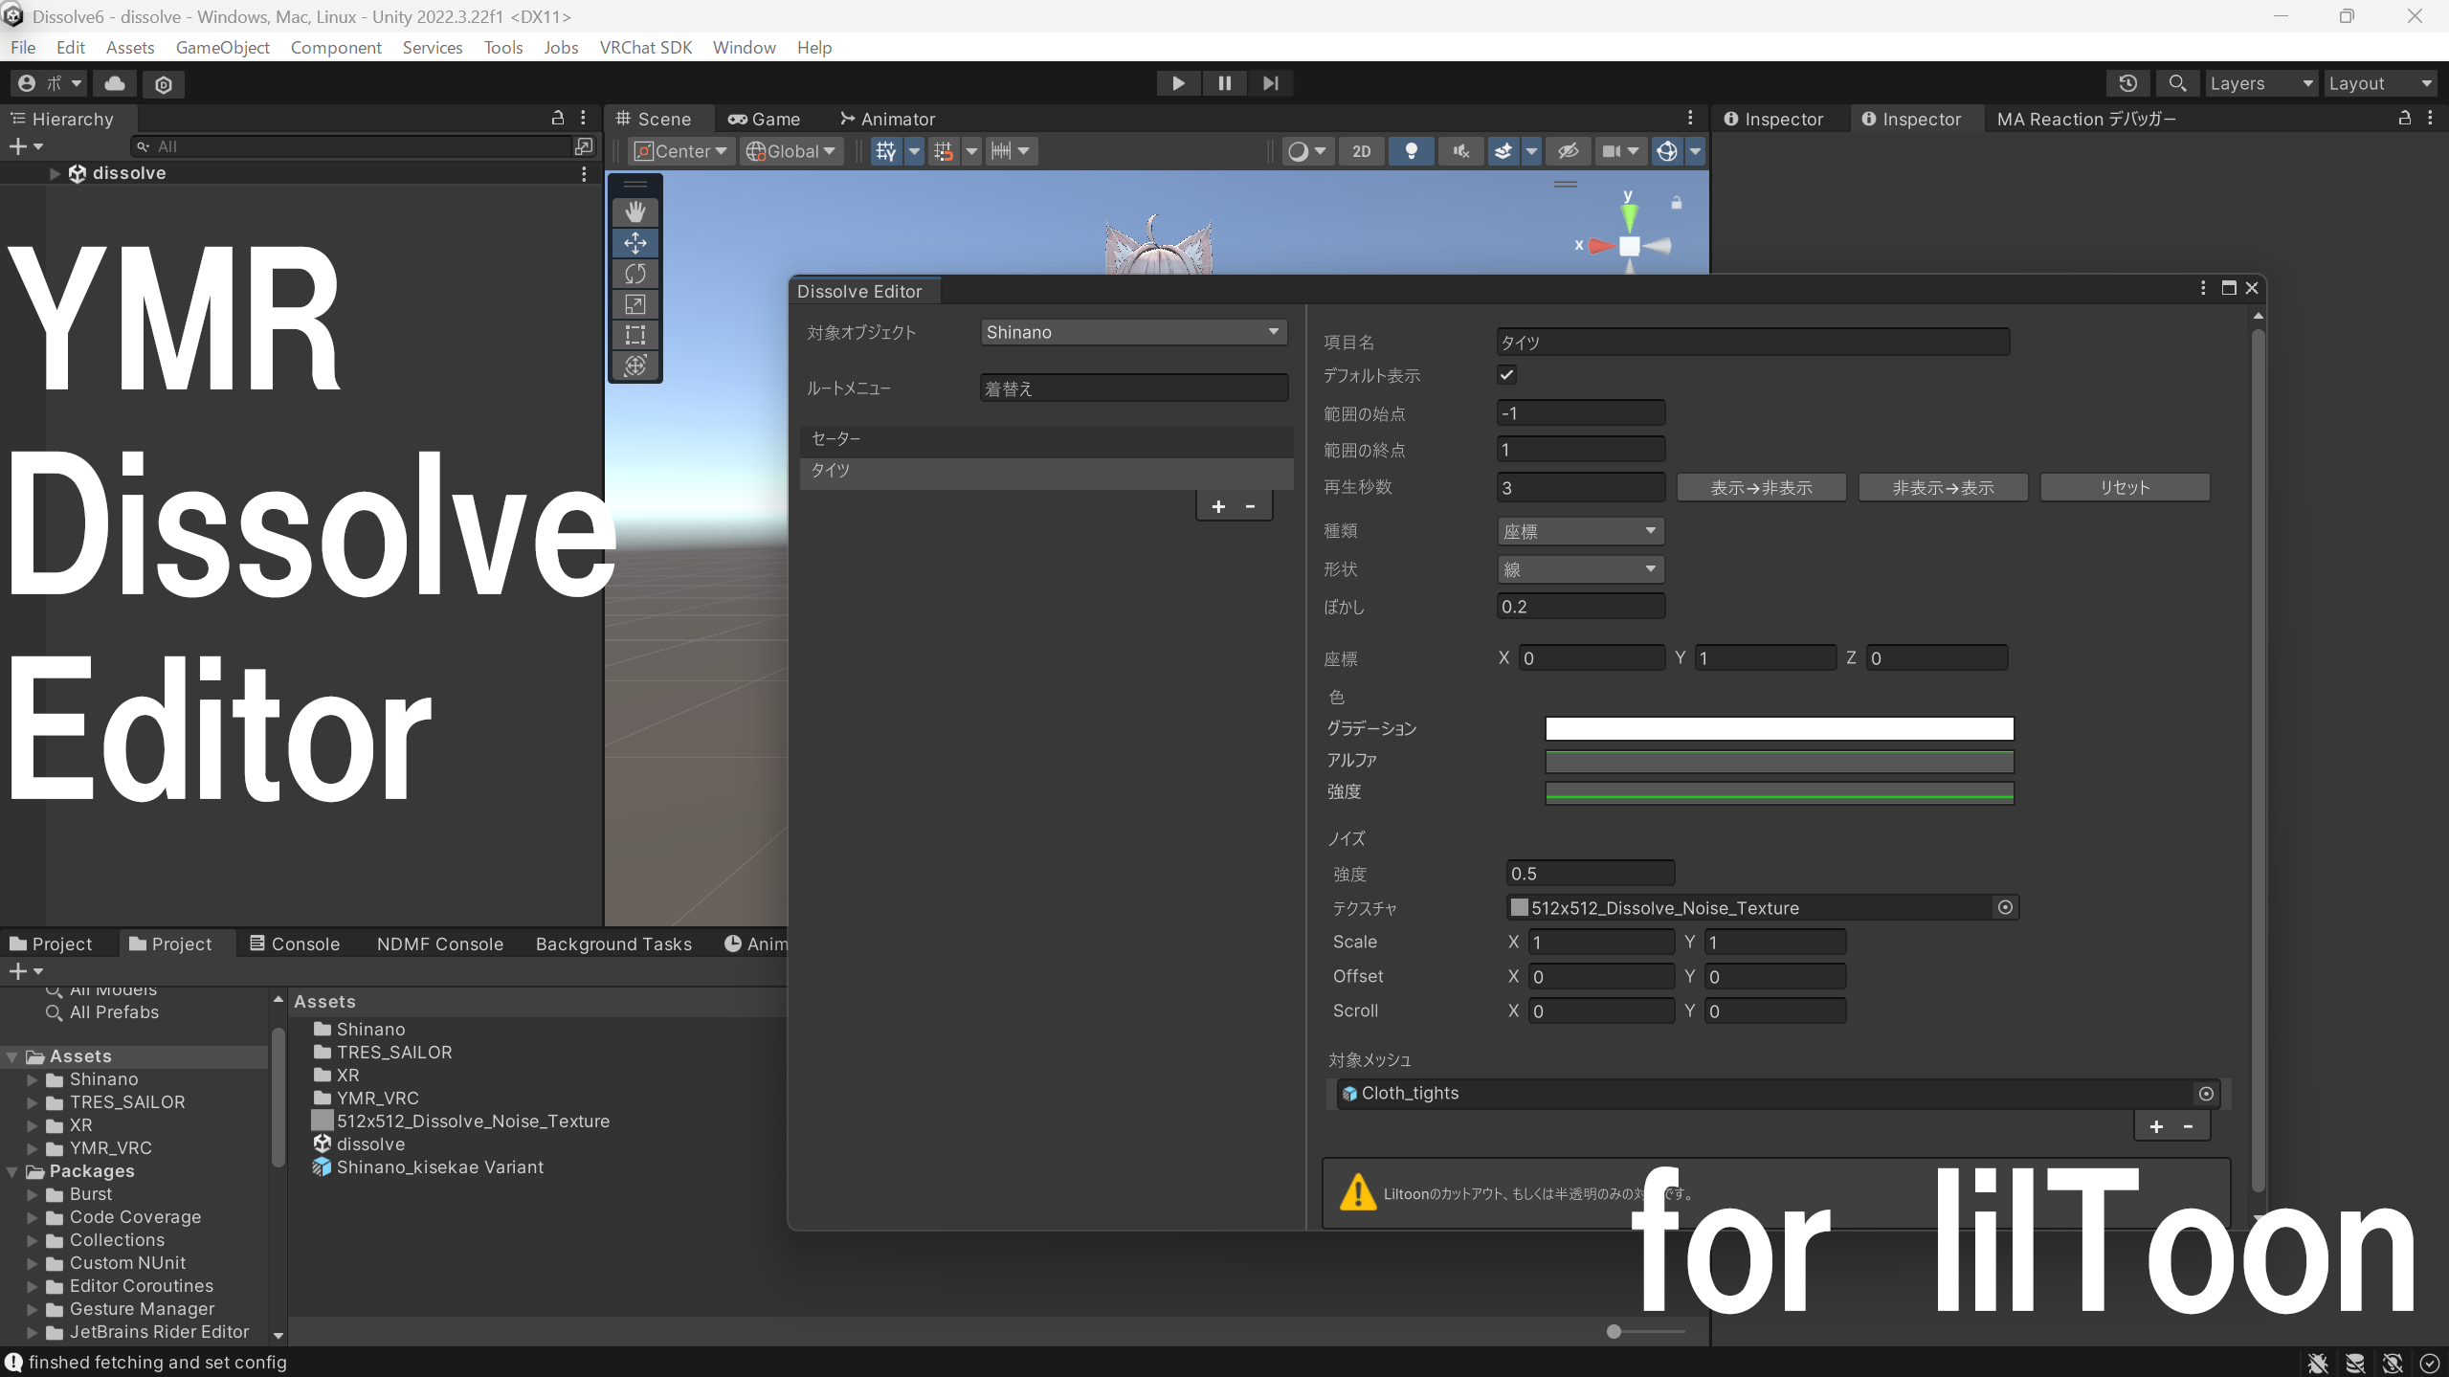
Task: Toggle scene lighting lightbulb button
Action: pyautogui.click(x=1411, y=151)
